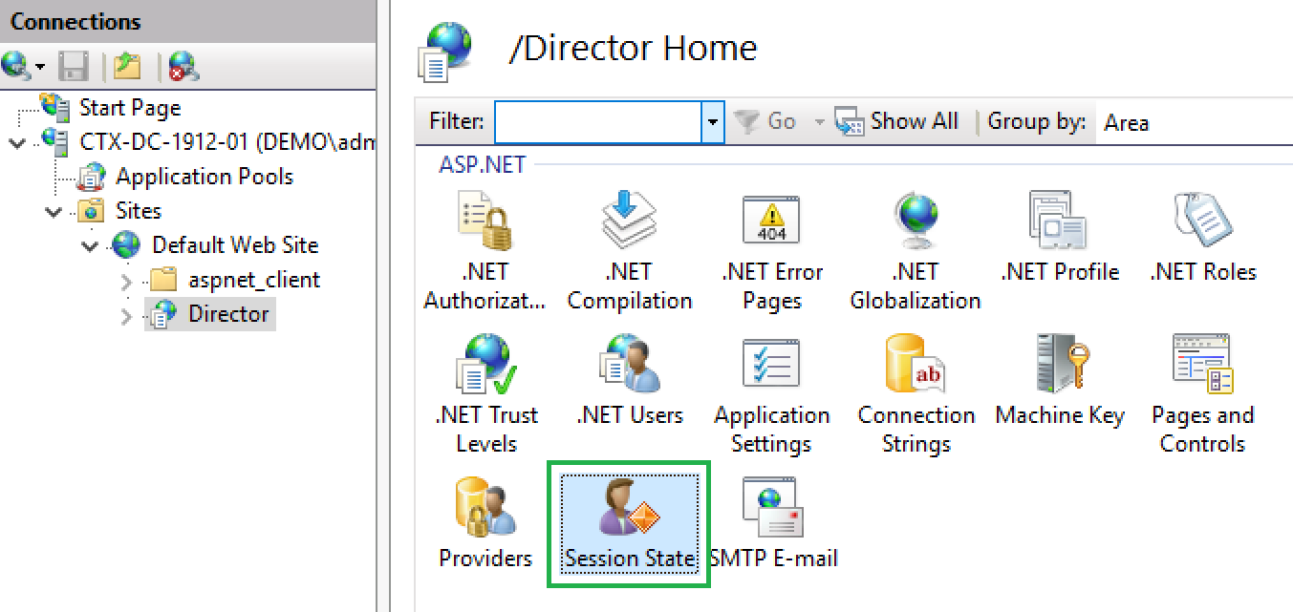Select Start Page in Connections tree
Viewport: 1293px width, 612px height.
[129, 108]
